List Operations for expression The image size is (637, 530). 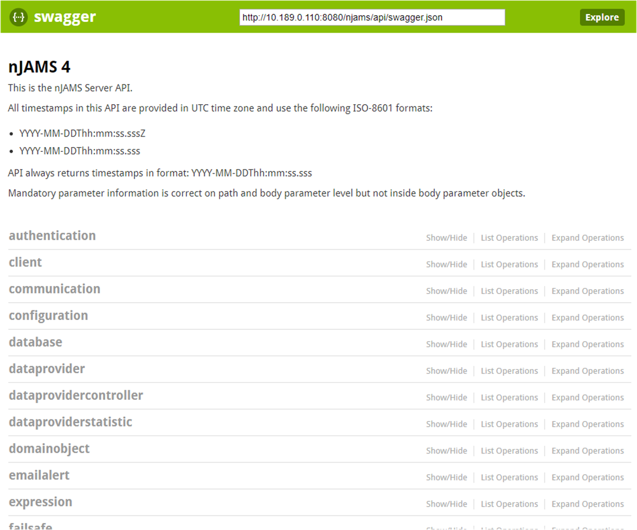pyautogui.click(x=510, y=504)
